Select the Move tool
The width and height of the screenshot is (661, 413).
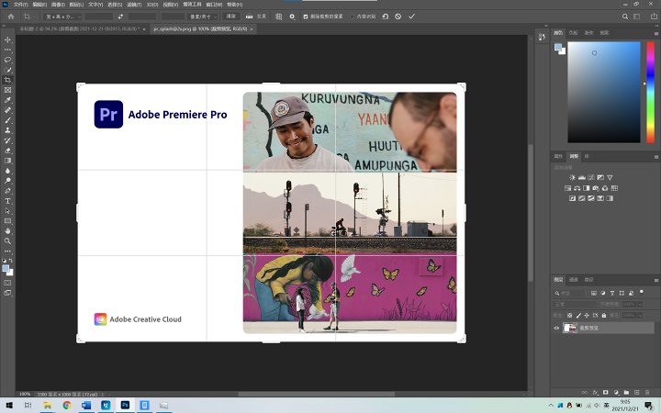(x=7, y=39)
